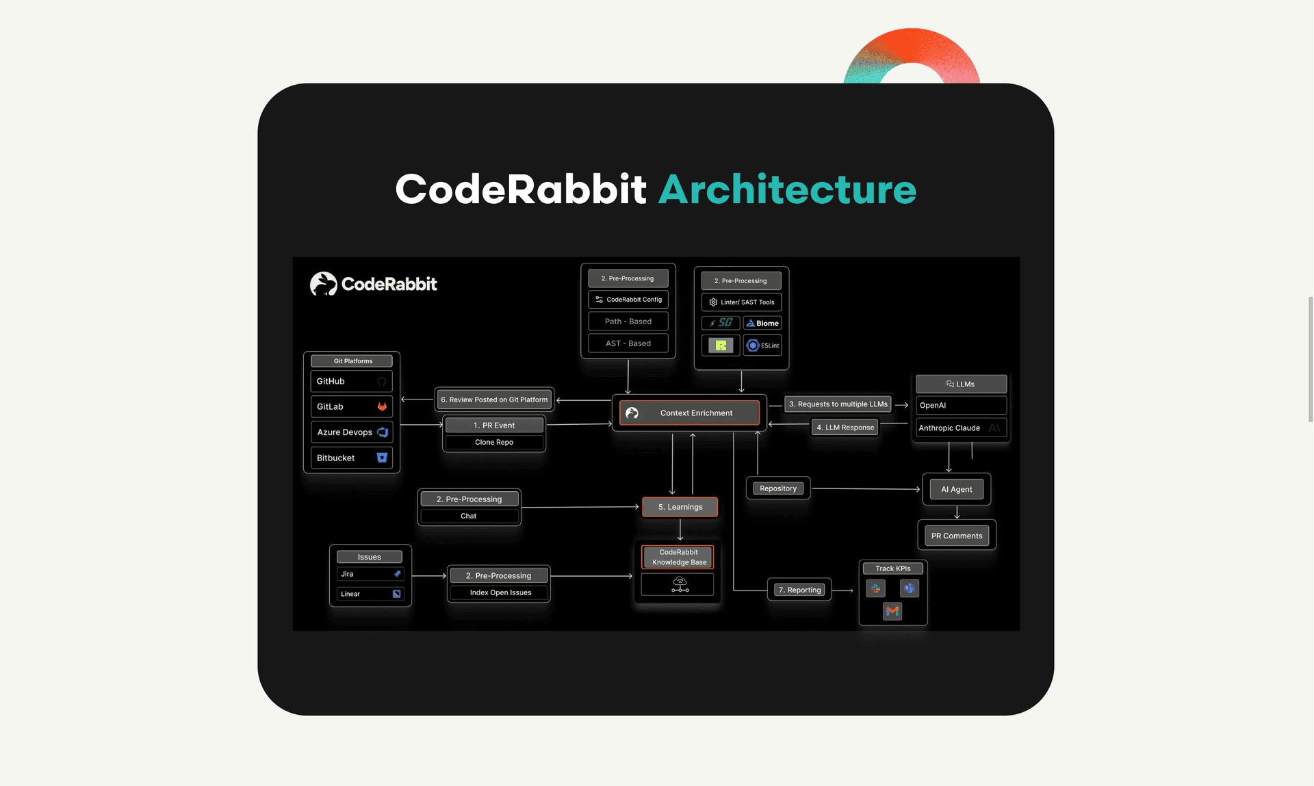1314x786 pixels.
Task: Click the 'AI Agent' box
Action: click(956, 489)
